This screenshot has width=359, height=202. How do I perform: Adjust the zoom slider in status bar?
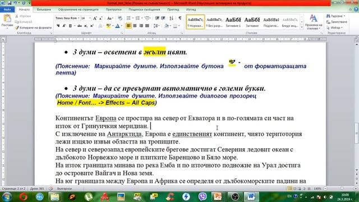point(342,189)
